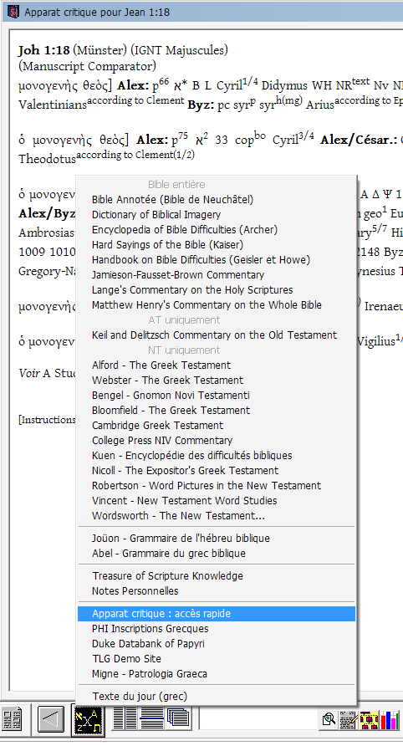This screenshot has width=403, height=746.
Task: Click the back arrow triangle toolbar button
Action: click(x=50, y=718)
